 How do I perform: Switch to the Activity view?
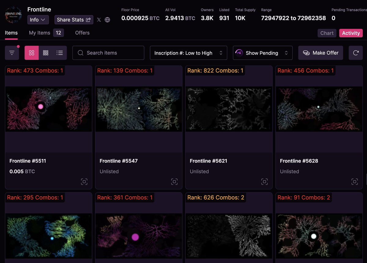(351, 33)
